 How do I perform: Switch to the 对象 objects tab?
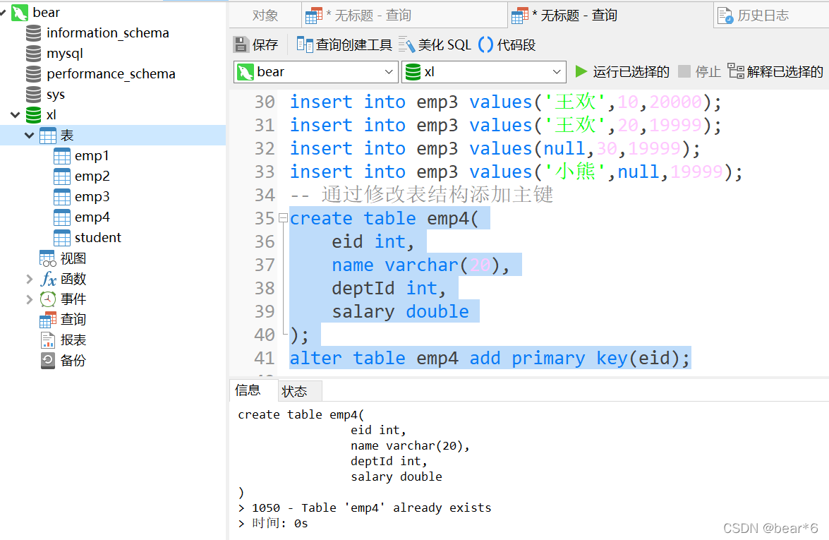tap(265, 16)
